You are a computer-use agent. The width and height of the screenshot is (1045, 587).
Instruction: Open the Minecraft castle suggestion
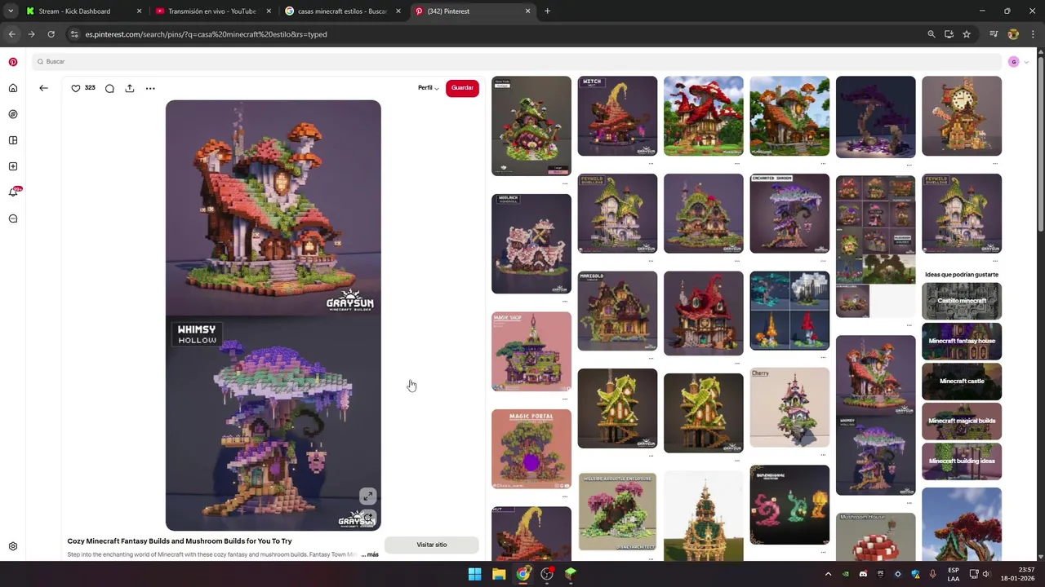click(962, 381)
